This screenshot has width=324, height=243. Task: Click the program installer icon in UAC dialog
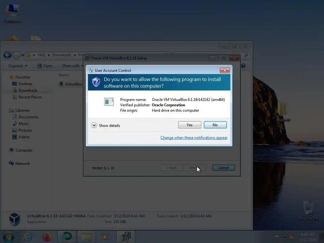pos(109,102)
